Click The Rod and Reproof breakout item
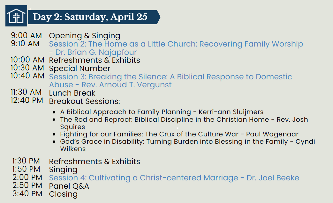333x203 pixels. coord(184,120)
